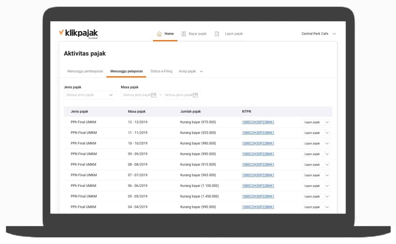Click the klikpajak logo
Viewport: 396px width, 244px height.
[78, 34]
